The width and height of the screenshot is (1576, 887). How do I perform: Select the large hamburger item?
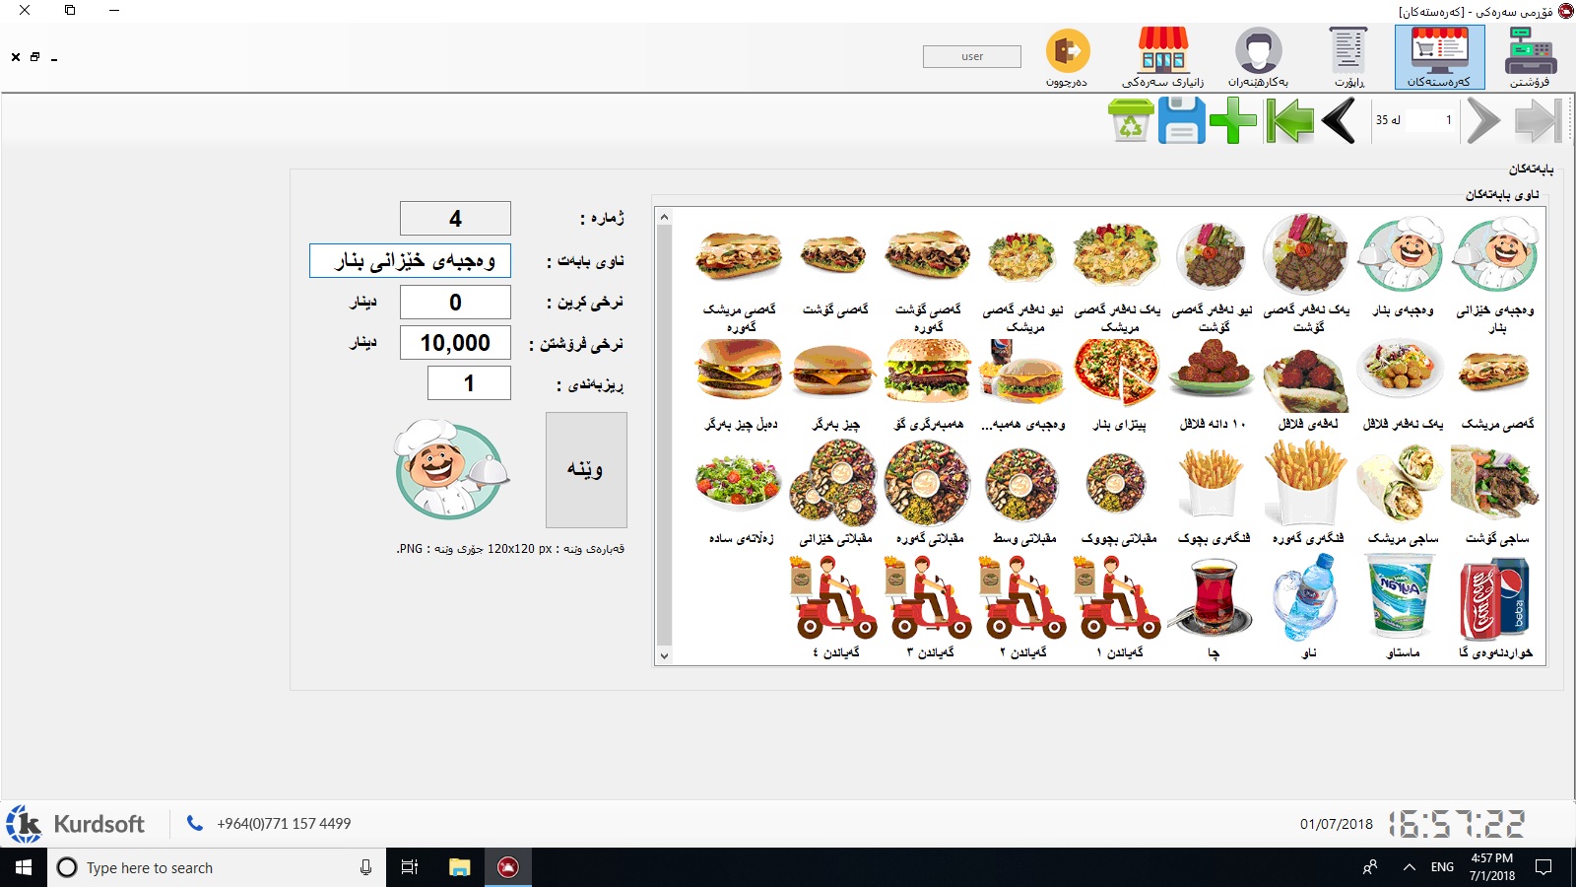(x=929, y=384)
